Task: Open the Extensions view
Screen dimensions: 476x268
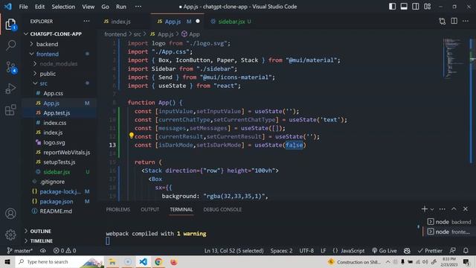Action: (x=10, y=109)
